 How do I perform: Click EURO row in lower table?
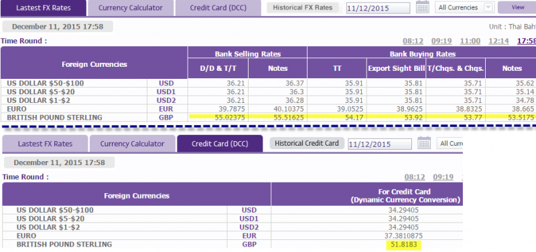pyautogui.click(x=232, y=236)
